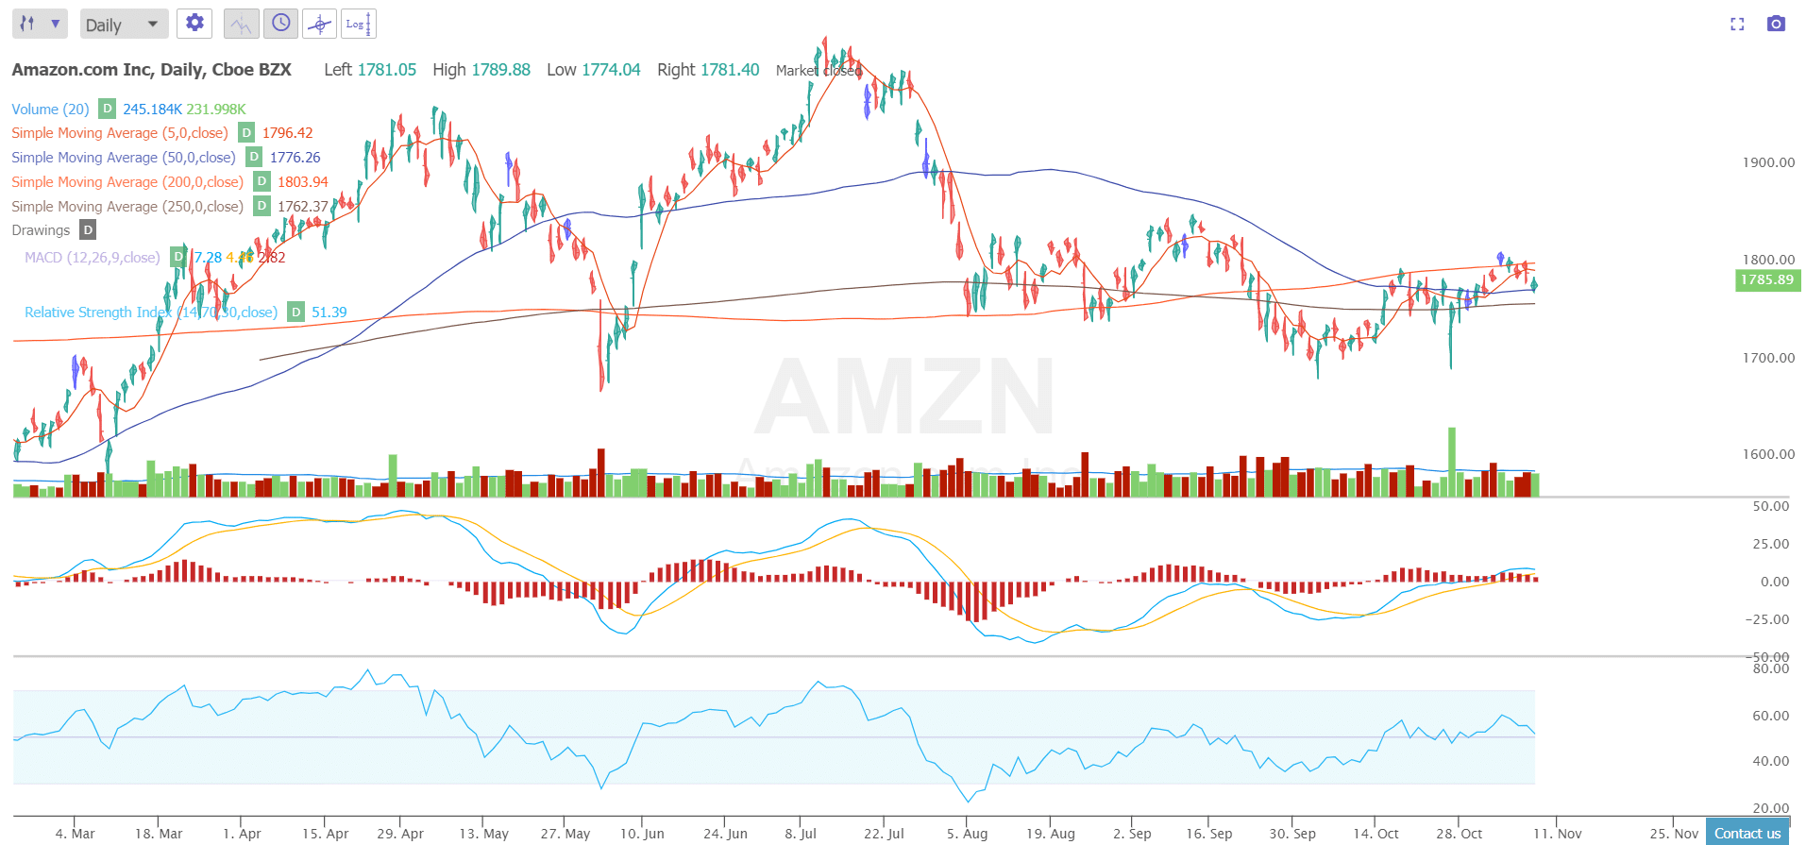Click the Contact us button

point(1747,833)
